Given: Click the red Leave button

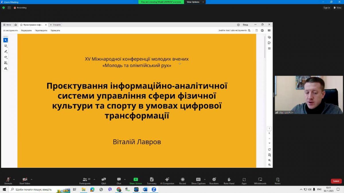Looking at the screenshot, I should (x=336, y=181).
